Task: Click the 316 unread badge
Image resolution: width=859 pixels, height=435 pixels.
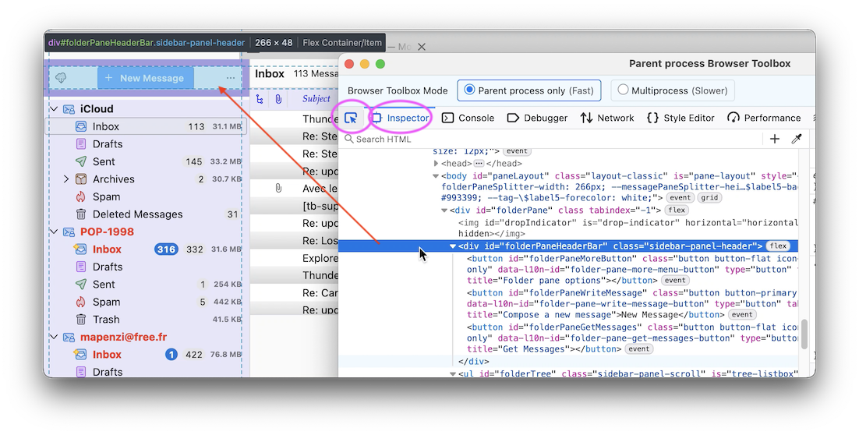Action: pyautogui.click(x=166, y=249)
